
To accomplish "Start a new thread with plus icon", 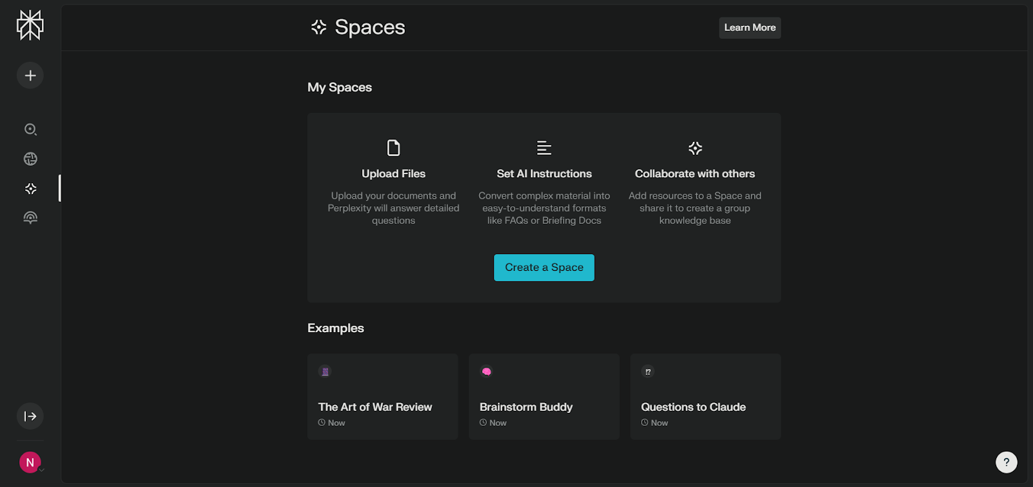I will point(30,75).
